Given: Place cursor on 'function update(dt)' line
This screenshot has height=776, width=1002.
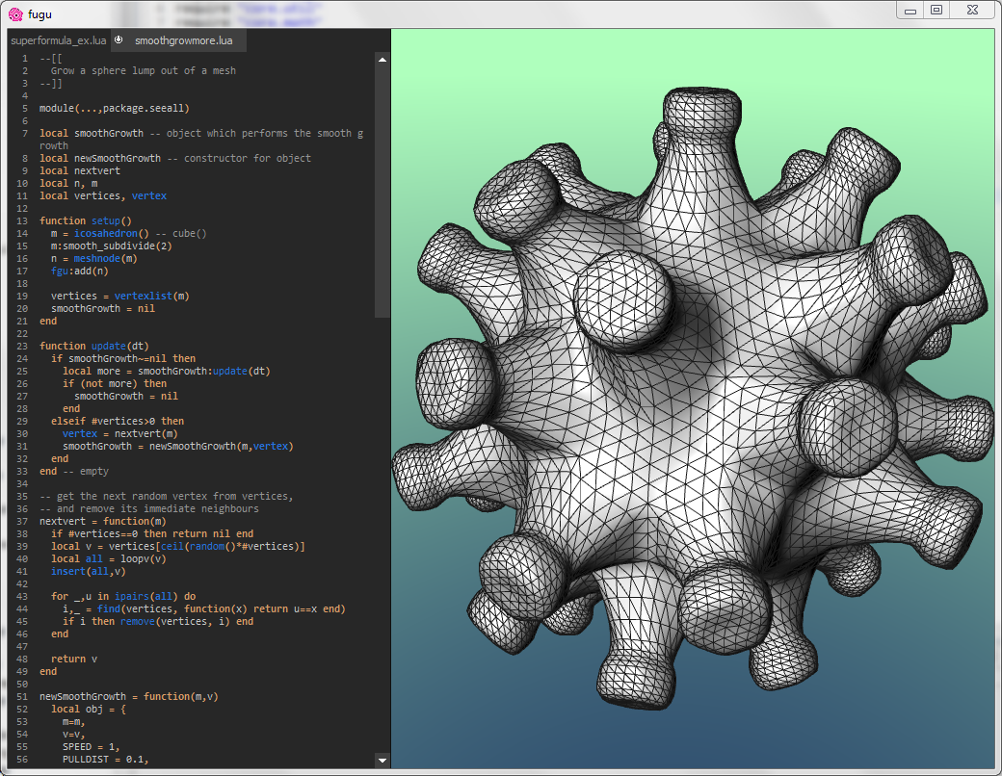Looking at the screenshot, I should point(94,346).
